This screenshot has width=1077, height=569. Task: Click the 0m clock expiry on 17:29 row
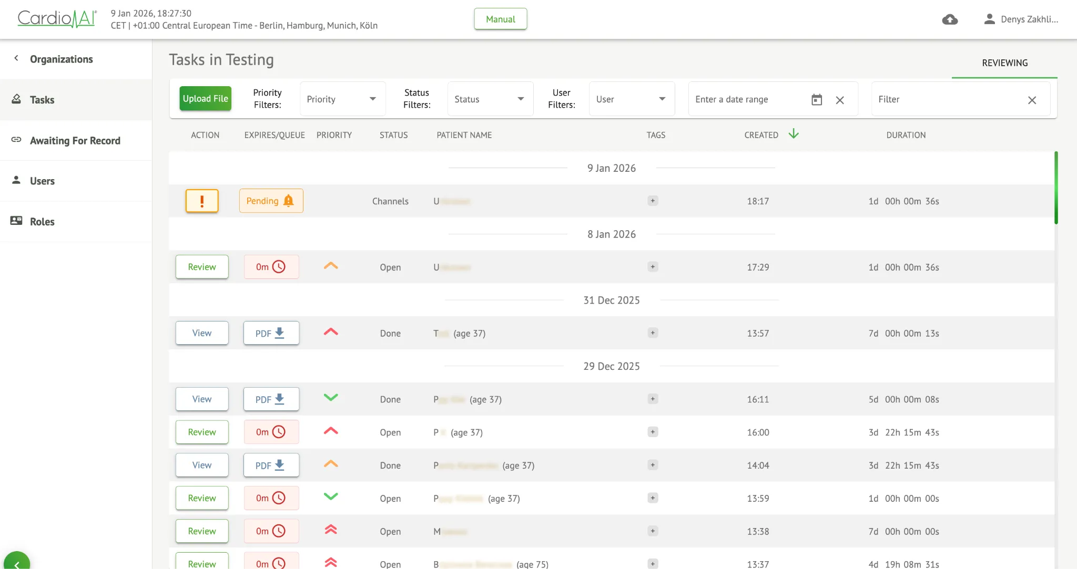271,267
